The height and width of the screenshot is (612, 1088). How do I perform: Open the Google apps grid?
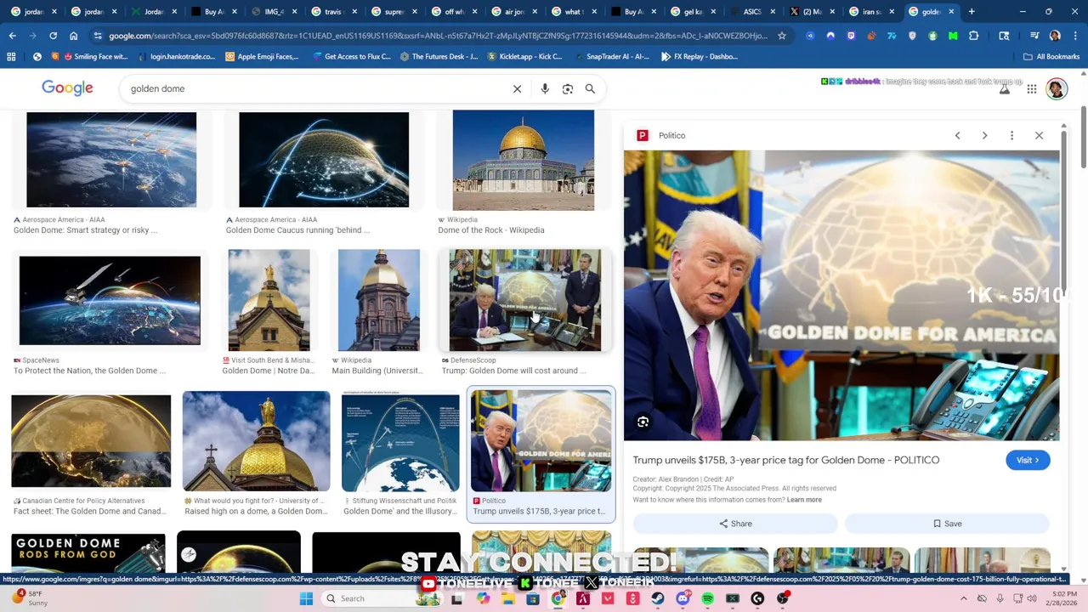tap(1031, 88)
